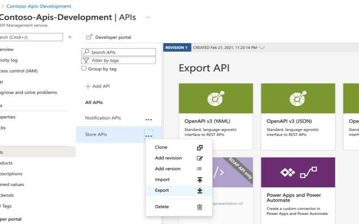Open Access control (IAM) in sidebar
Image resolution: width=359 pixels, height=224 pixels.
click(x=18, y=71)
